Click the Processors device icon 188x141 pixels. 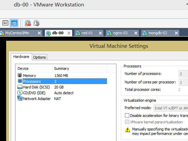click(x=20, y=81)
